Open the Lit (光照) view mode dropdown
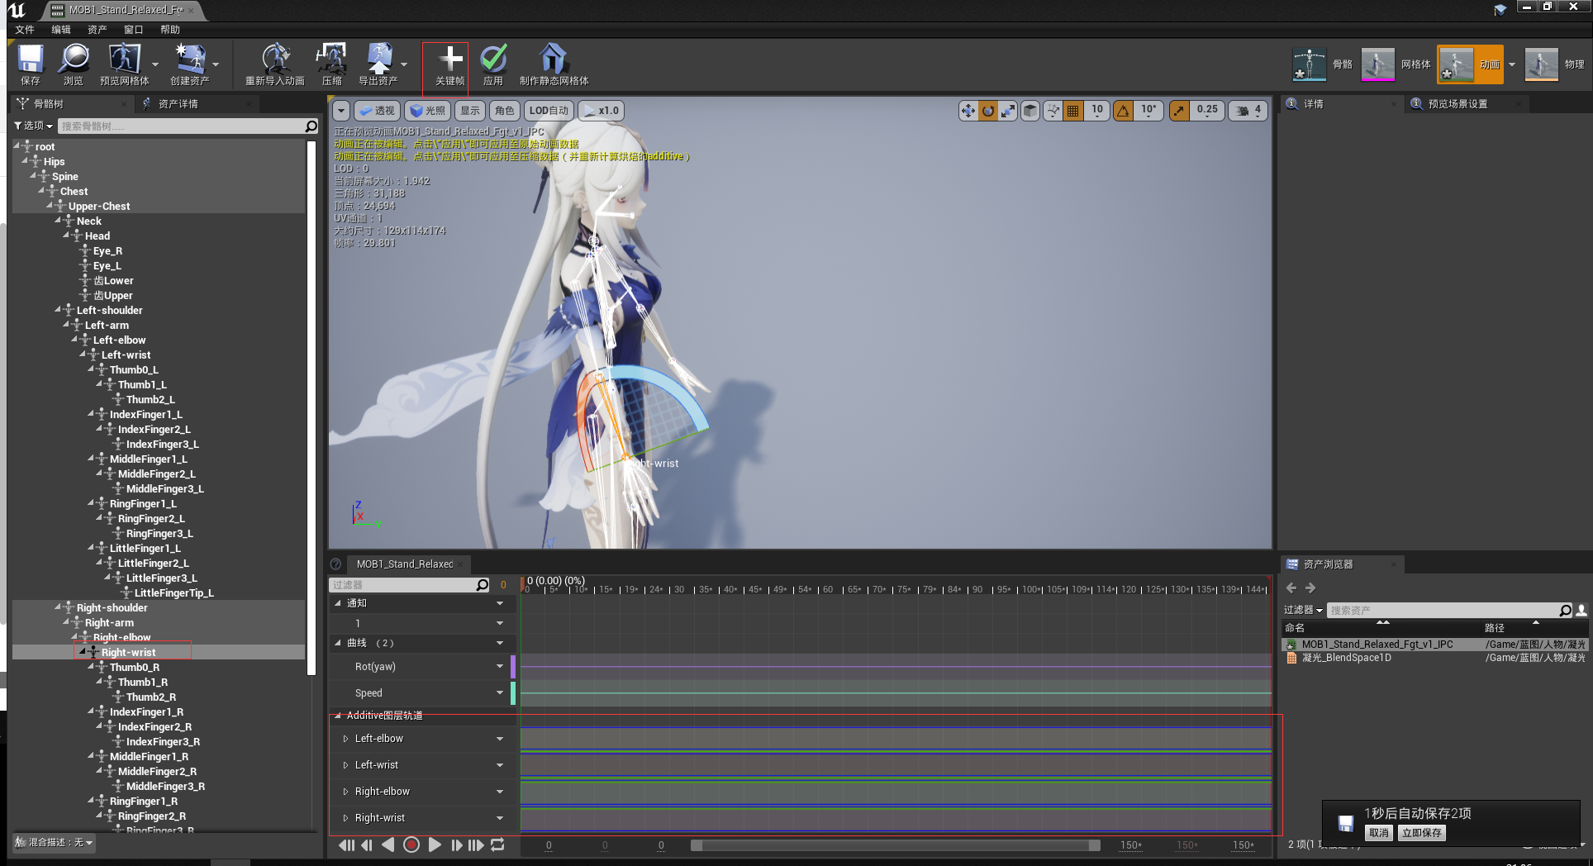This screenshot has width=1593, height=866. 427,111
